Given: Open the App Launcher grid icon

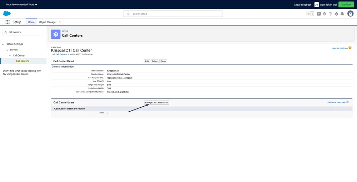Looking at the screenshot, I should tap(7, 22).
